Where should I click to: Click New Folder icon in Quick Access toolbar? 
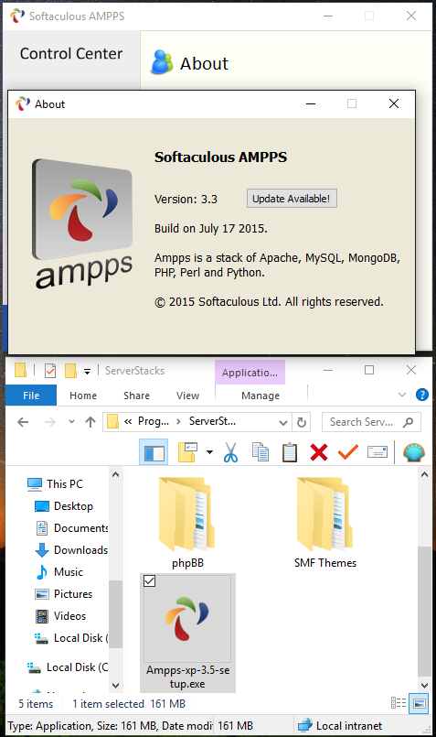[70, 371]
